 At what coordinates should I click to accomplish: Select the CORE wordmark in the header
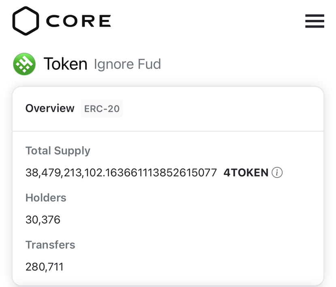click(79, 21)
